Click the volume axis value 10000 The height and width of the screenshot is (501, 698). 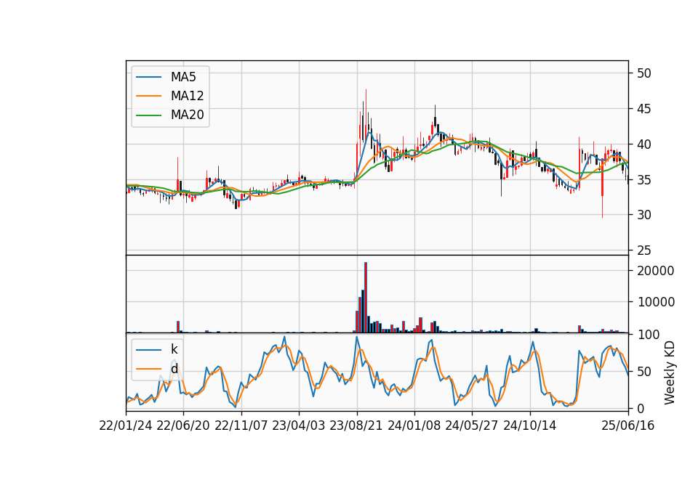pyautogui.click(x=655, y=302)
